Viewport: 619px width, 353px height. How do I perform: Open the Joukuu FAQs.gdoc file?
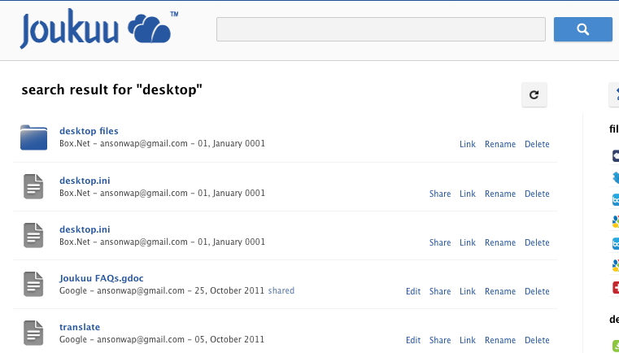(102, 278)
